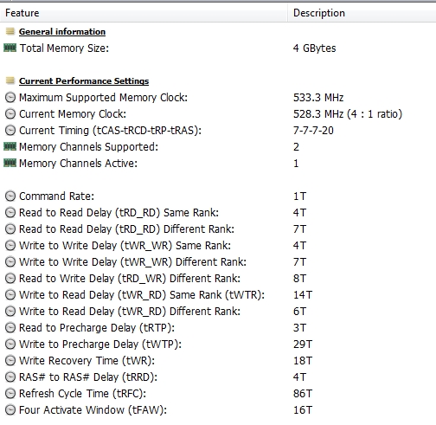The height and width of the screenshot is (425, 436).
Task: Select the Read to Precharge Delay (tRTP) row
Action: click(x=218, y=328)
